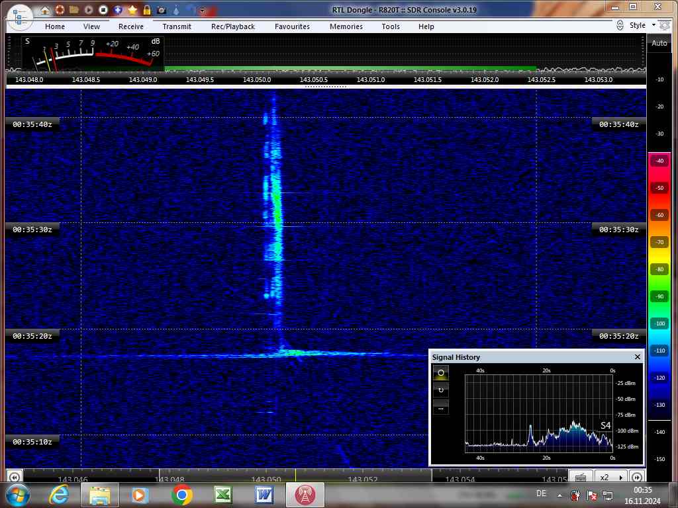The width and height of the screenshot is (678, 508).
Task: Click the -90 green mark on colour scale
Action: [659, 296]
